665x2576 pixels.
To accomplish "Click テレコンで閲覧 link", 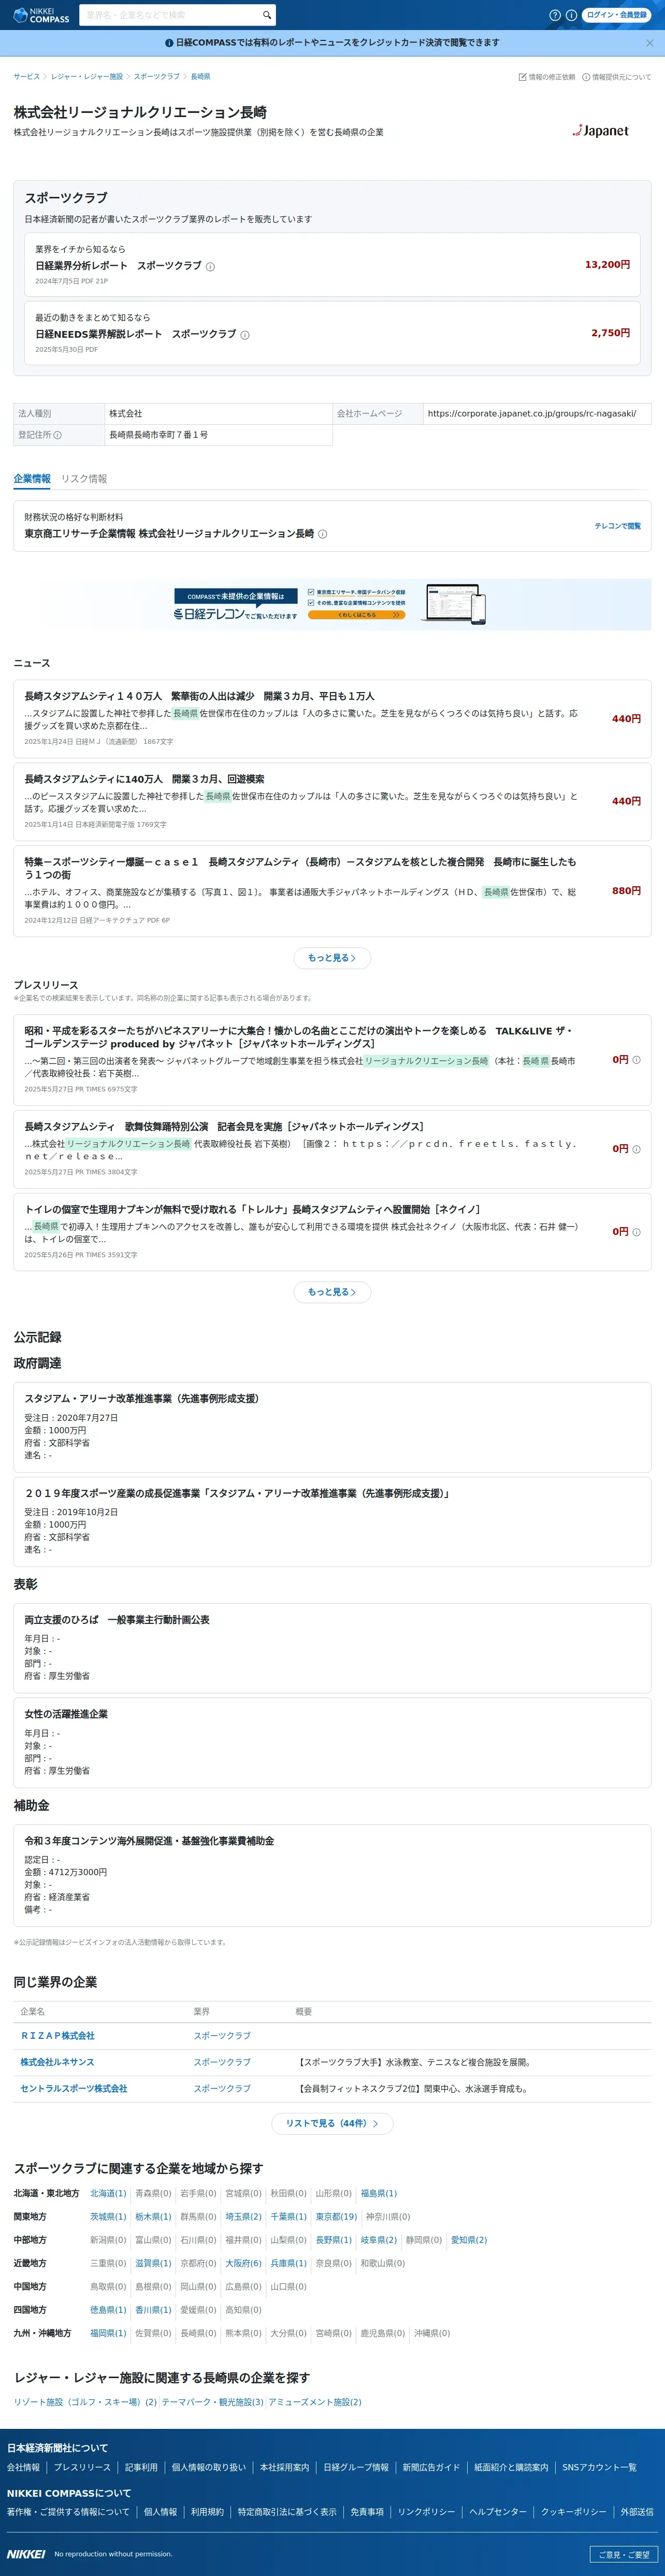I will 618,526.
